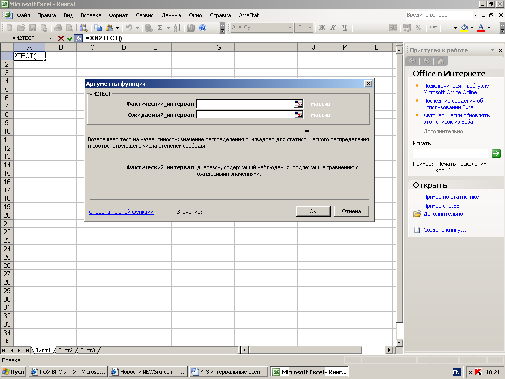Open Справка по этой функции link
505x379 pixels.
click(x=121, y=212)
